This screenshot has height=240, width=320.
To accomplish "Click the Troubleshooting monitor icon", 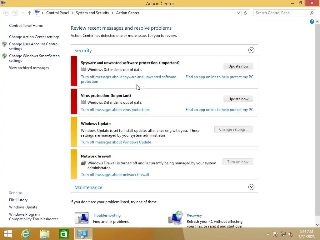I will point(82,218).
